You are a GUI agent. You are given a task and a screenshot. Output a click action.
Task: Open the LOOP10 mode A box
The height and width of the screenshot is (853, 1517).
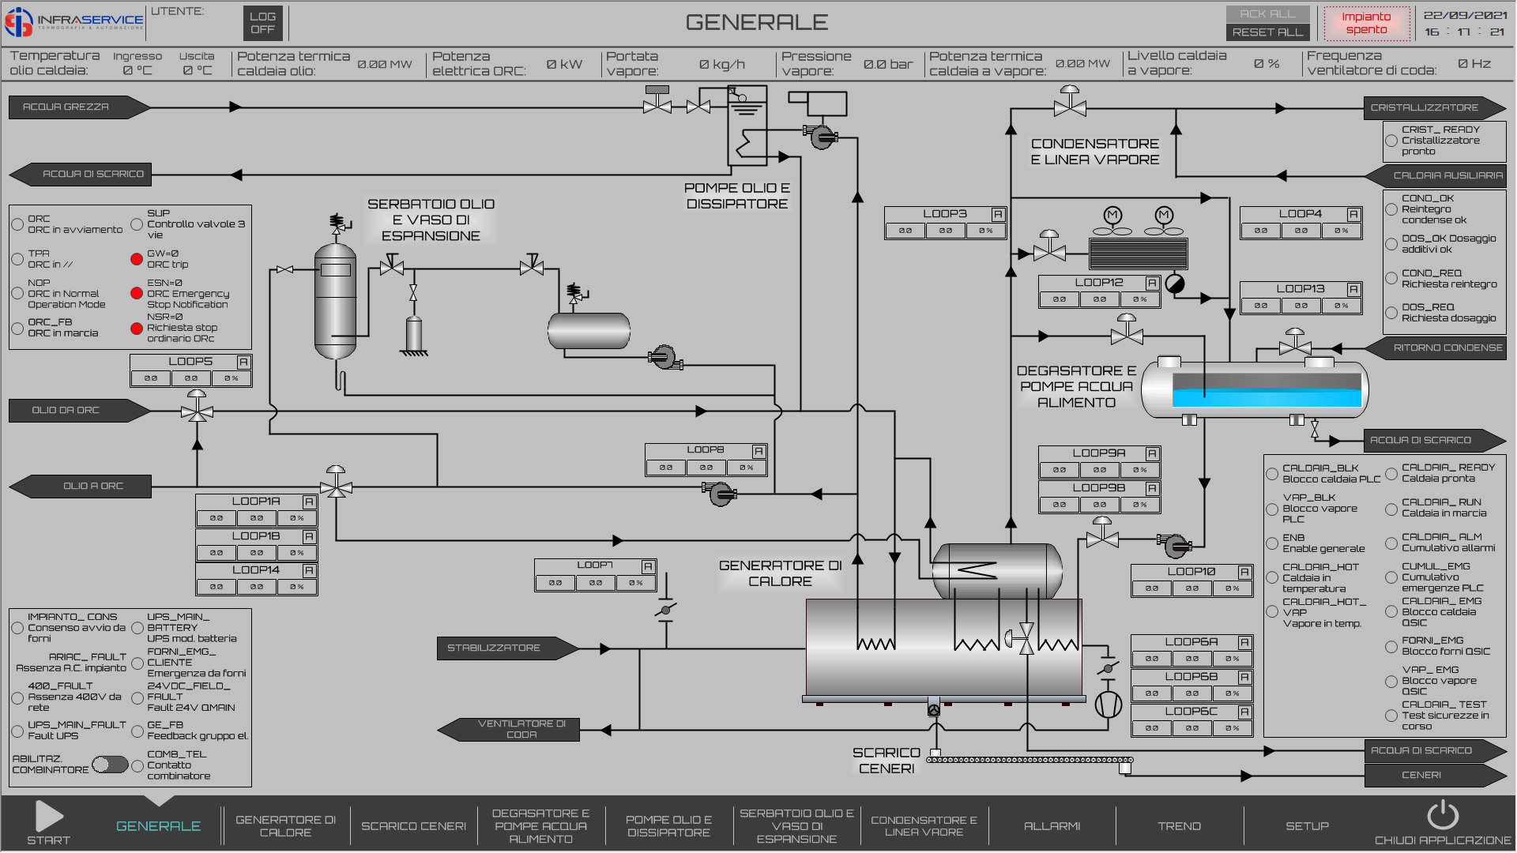(x=1244, y=572)
